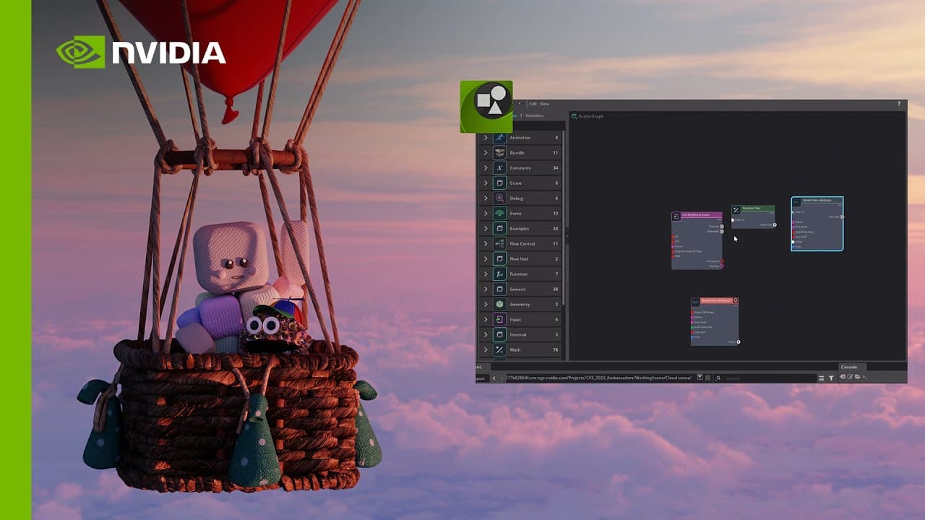The width and height of the screenshot is (925, 520).
Task: Click the Exec Out port on Write Prim Attribute
Action: (x=842, y=217)
